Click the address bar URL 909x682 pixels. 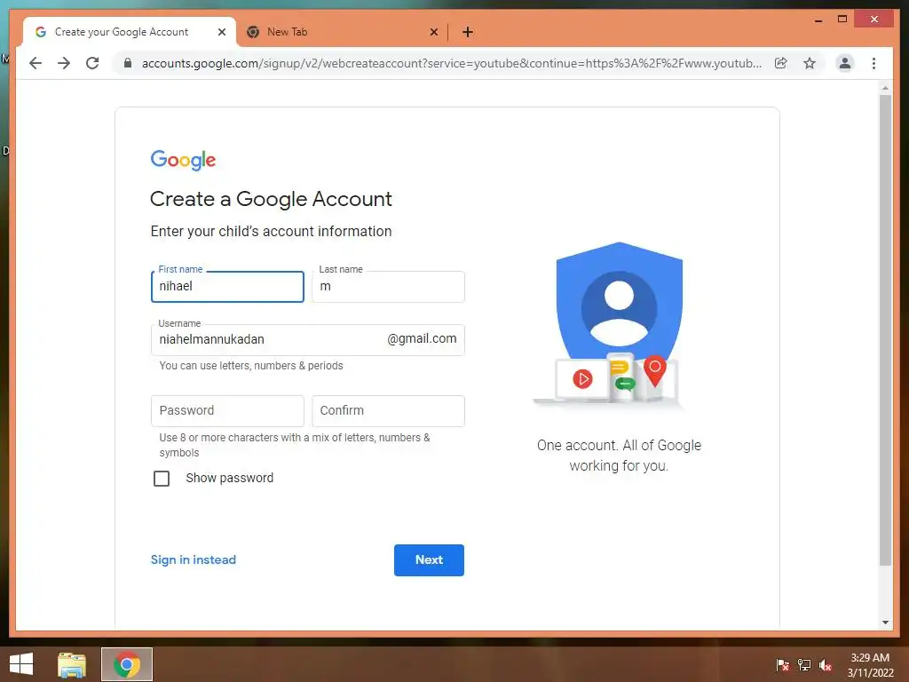coord(452,63)
